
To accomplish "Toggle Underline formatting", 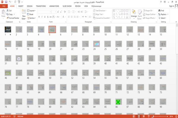I will (45, 17).
